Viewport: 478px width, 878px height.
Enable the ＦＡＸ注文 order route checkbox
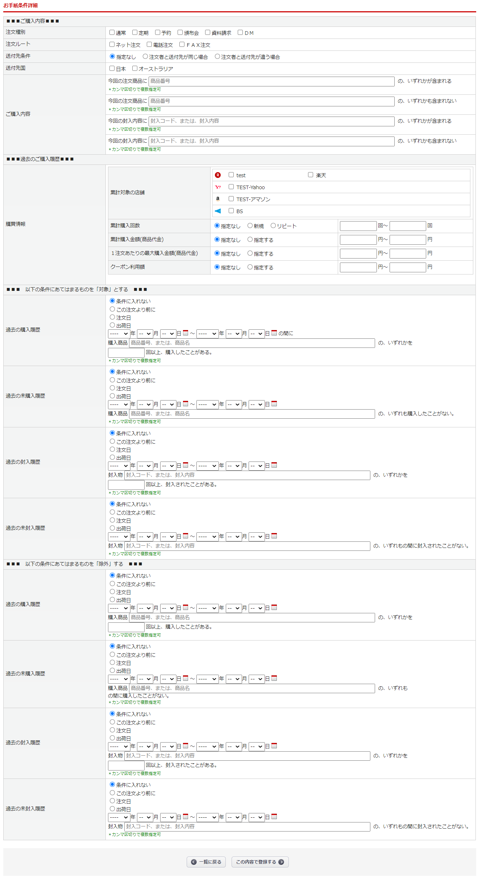tap(182, 44)
